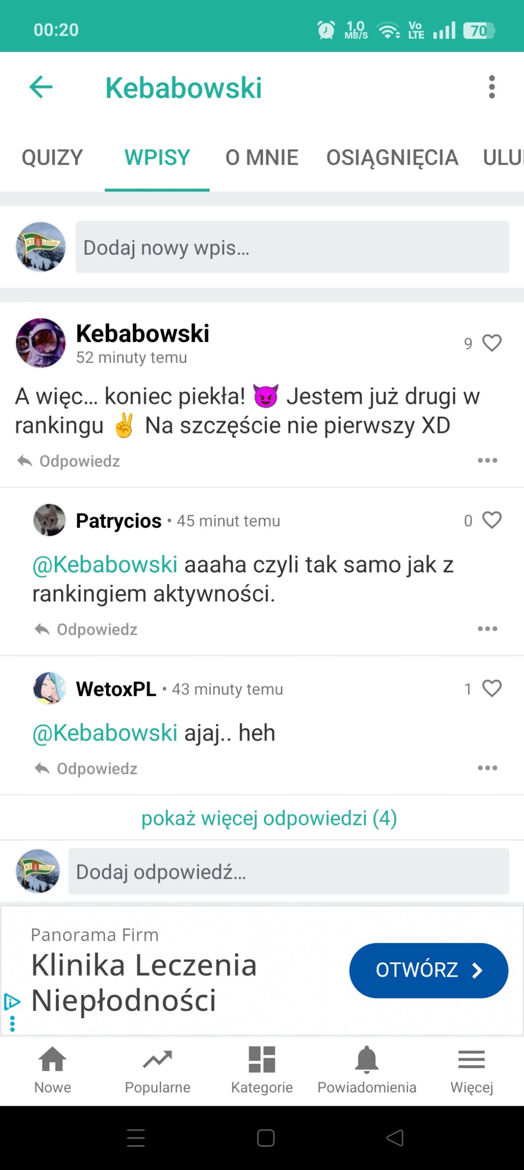Open the options dots on Patrycios' reply

487,629
